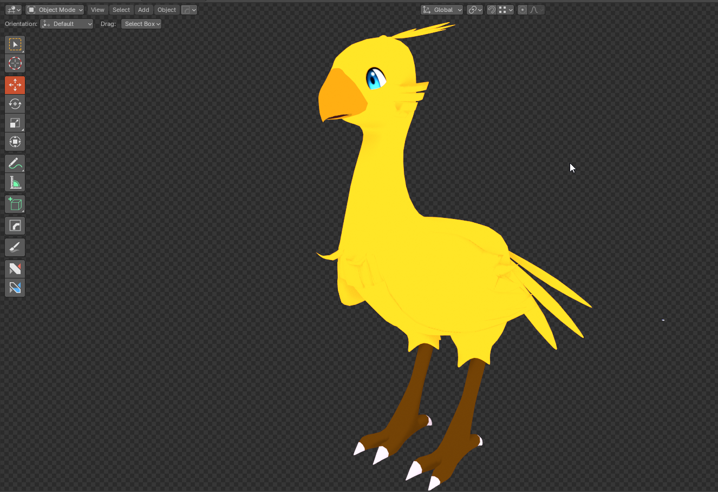Open the Orientation Default dropdown

67,24
